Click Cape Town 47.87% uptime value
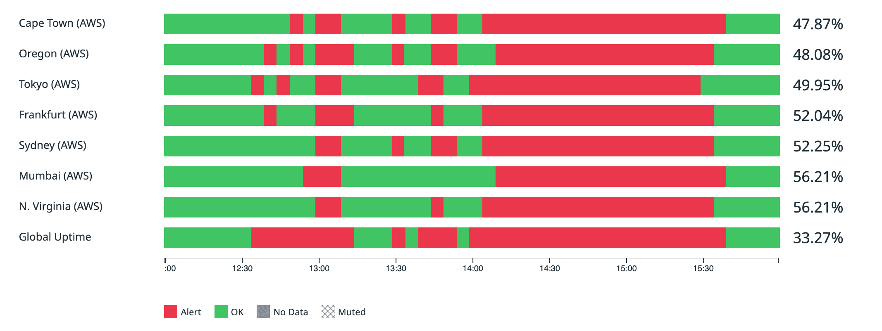This screenshot has width=882, height=331. click(818, 24)
